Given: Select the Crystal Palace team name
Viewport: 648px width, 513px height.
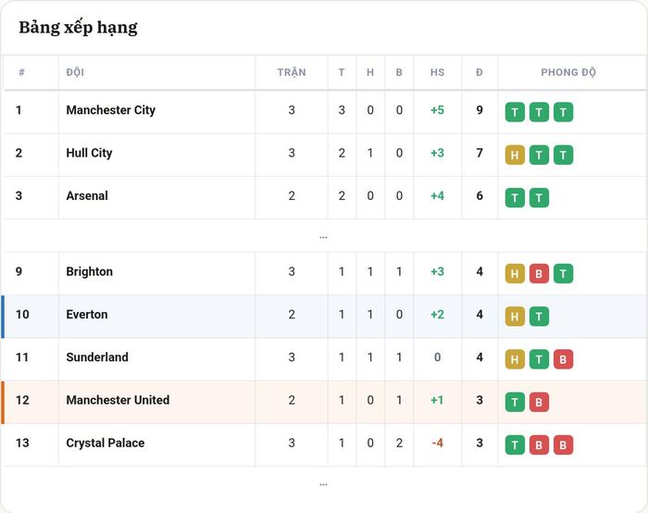Looking at the screenshot, I should tap(106, 443).
